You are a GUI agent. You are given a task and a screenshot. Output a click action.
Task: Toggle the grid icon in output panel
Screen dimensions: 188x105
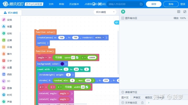click(x=179, y=12)
